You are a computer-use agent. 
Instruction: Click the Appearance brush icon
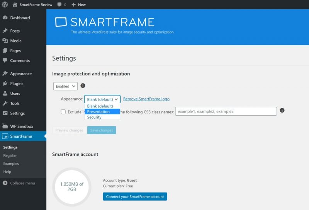(x=5, y=73)
